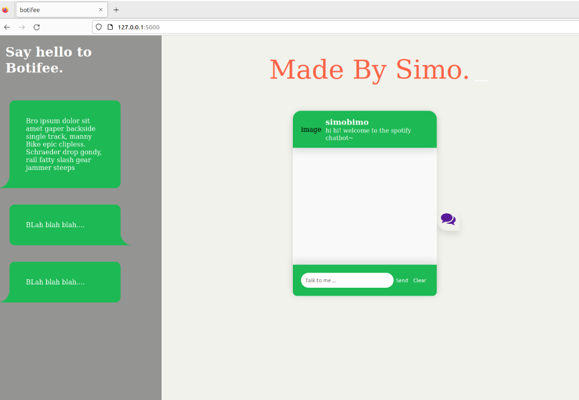Click the page info icon in address bar
The image size is (579, 400).
(109, 27)
